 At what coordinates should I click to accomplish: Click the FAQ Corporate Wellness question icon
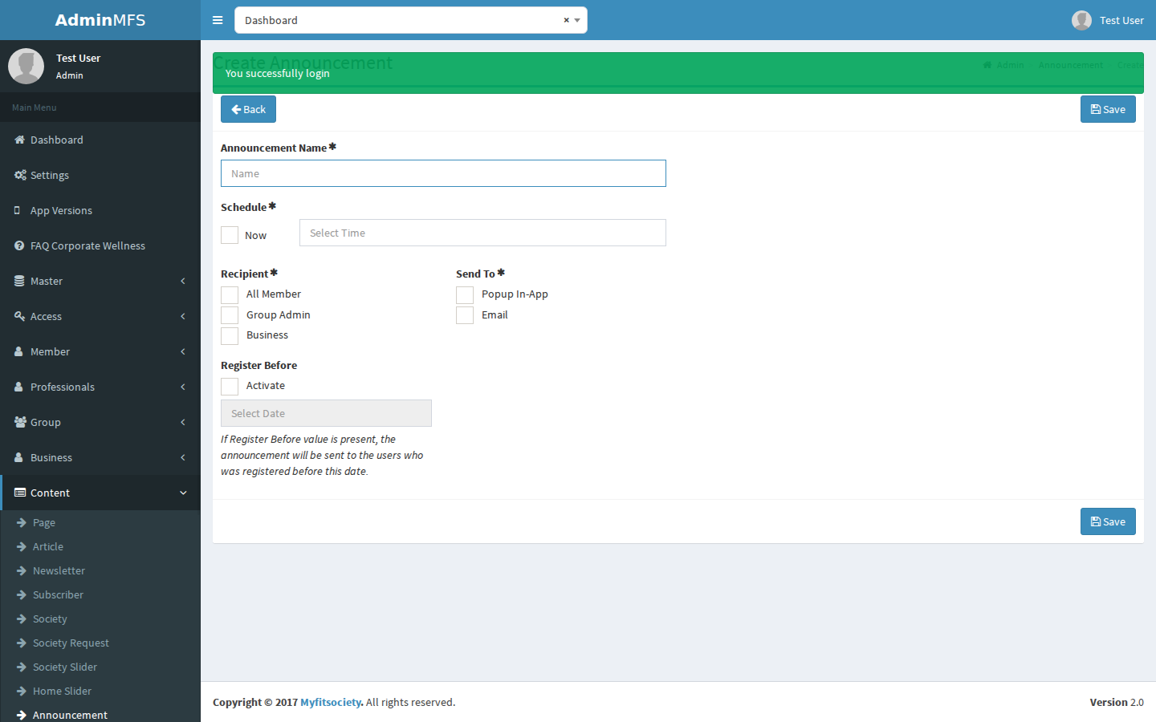[19, 245]
